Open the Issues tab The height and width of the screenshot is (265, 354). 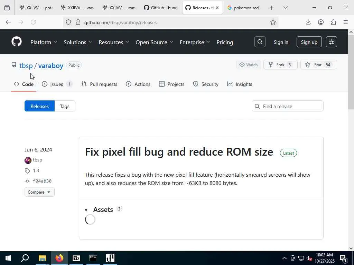point(57,84)
